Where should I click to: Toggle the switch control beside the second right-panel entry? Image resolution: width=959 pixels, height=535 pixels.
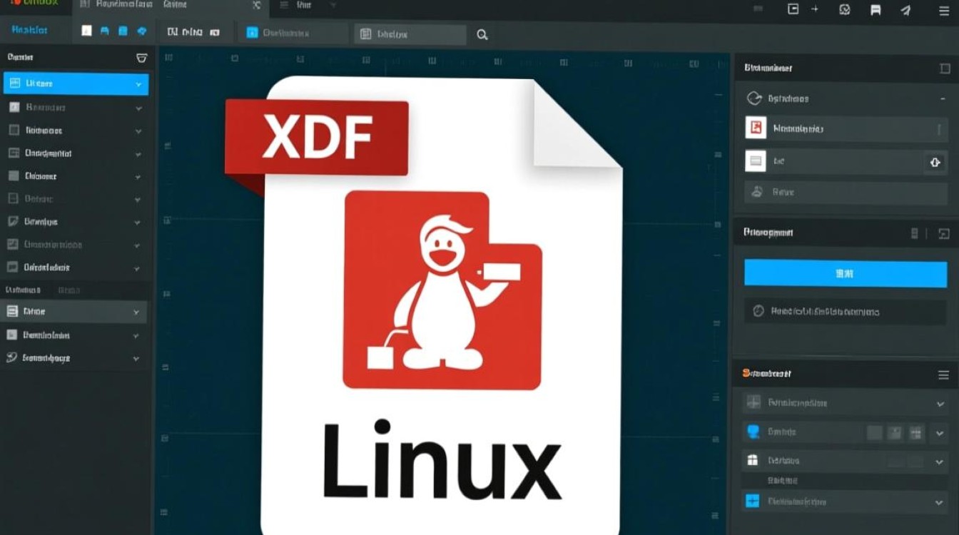(935, 163)
